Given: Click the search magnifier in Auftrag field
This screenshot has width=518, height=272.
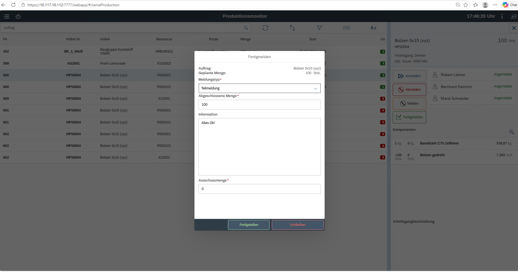Looking at the screenshot, I should coord(246,28).
